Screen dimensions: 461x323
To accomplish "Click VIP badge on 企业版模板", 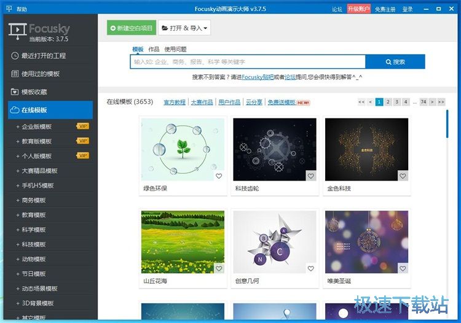I will (x=82, y=126).
